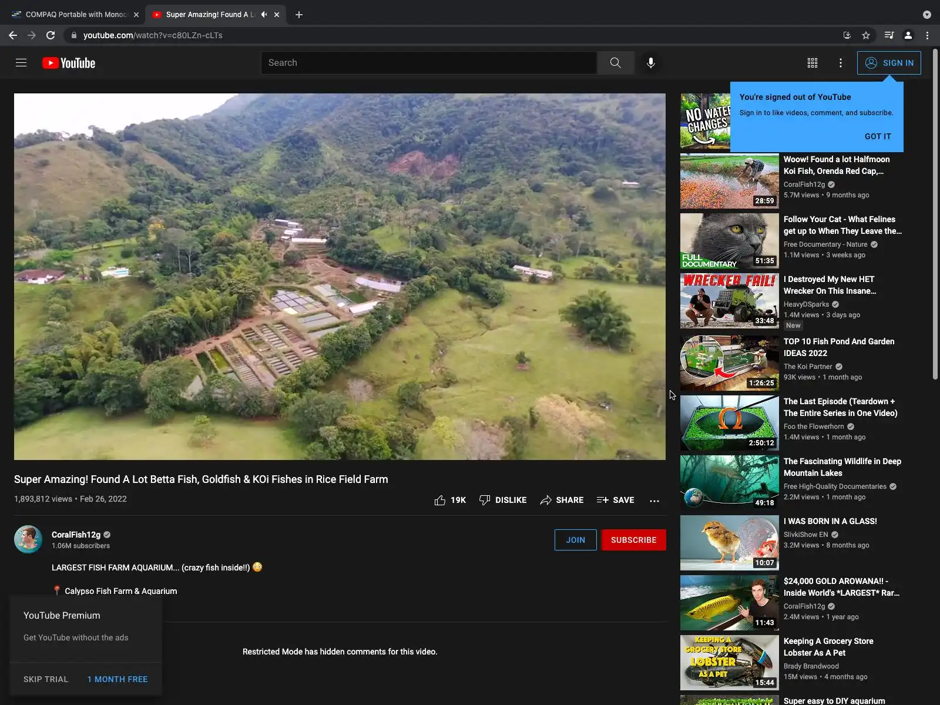The height and width of the screenshot is (705, 940).
Task: Open more actions menu below video
Action: (x=654, y=501)
